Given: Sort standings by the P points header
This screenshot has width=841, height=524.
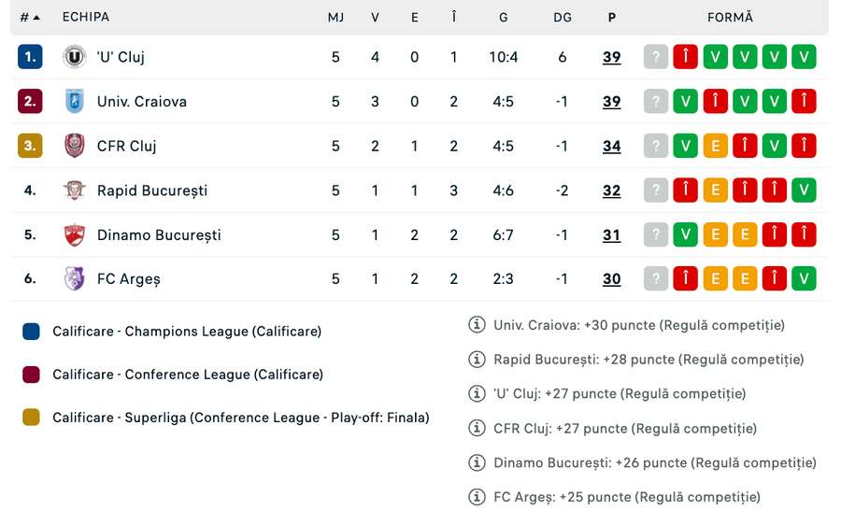Looking at the screenshot, I should click(611, 18).
